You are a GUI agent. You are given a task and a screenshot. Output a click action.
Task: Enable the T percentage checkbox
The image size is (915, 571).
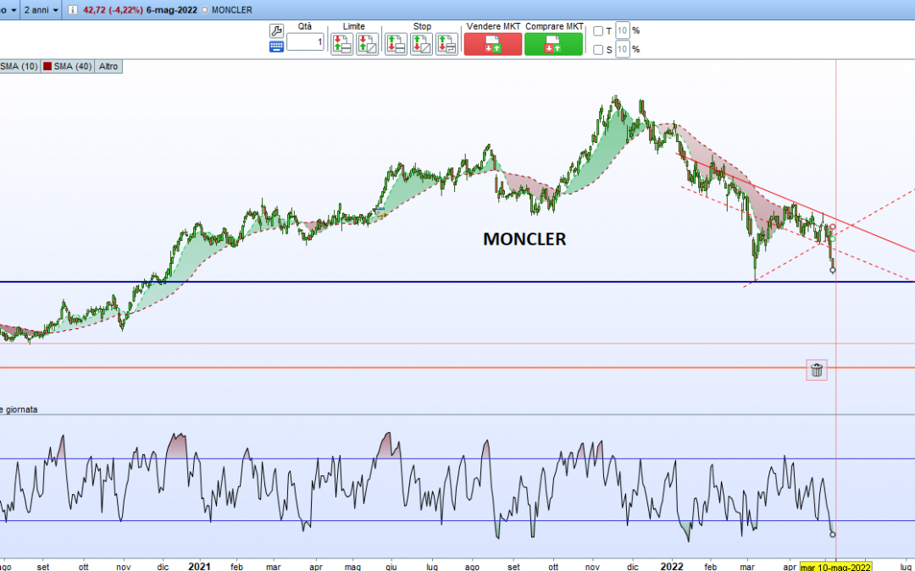click(x=598, y=31)
